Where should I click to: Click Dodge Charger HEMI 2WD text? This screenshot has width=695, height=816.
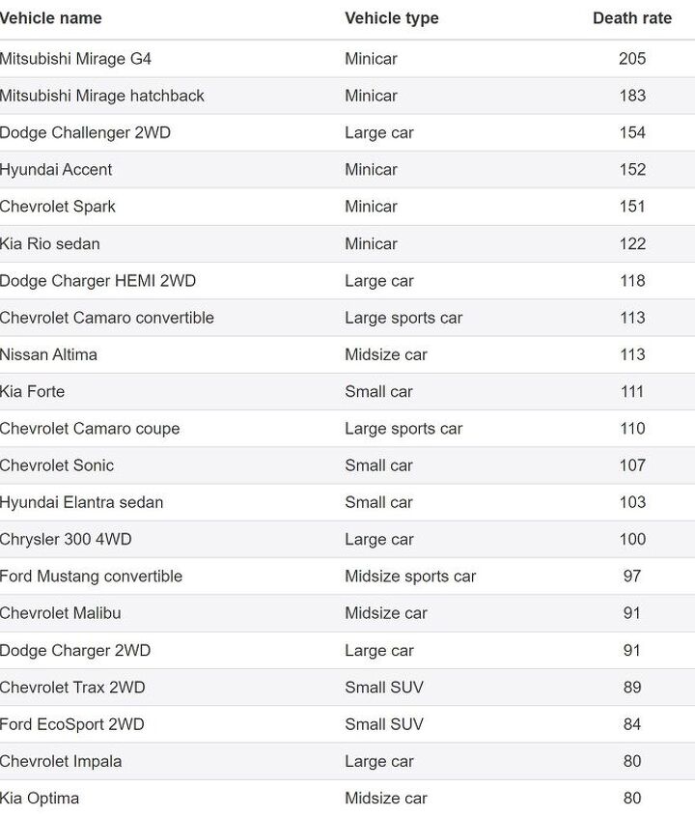[97, 281]
